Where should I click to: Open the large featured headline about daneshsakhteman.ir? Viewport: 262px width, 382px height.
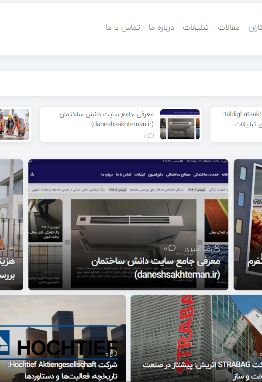point(155,268)
